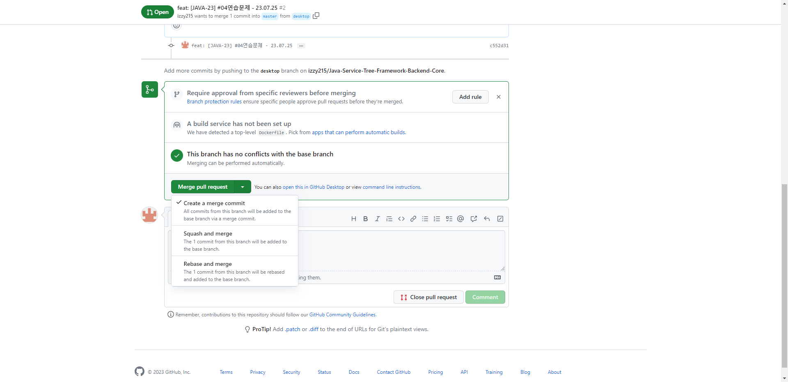
Task: Open Training footer link
Action: click(494, 372)
